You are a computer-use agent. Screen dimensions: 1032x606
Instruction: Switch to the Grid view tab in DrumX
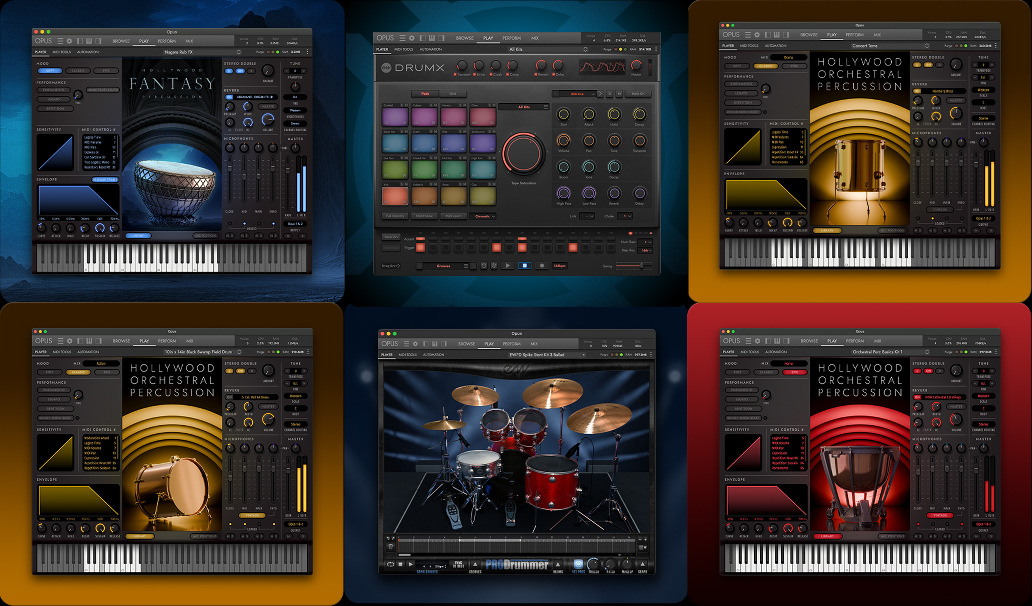(x=452, y=94)
